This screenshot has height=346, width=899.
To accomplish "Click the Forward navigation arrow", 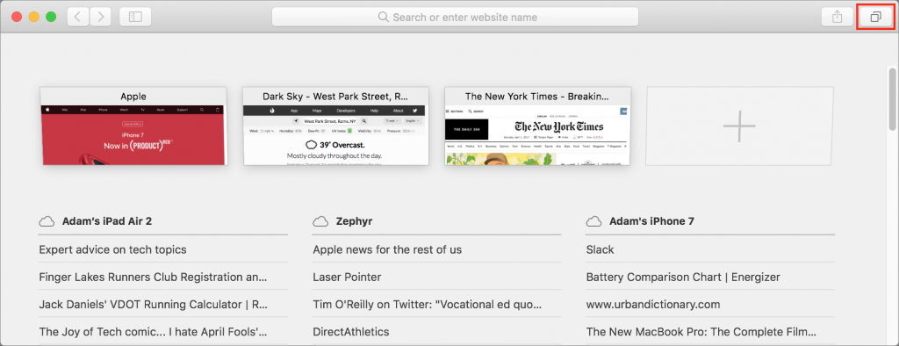I will 100,17.
